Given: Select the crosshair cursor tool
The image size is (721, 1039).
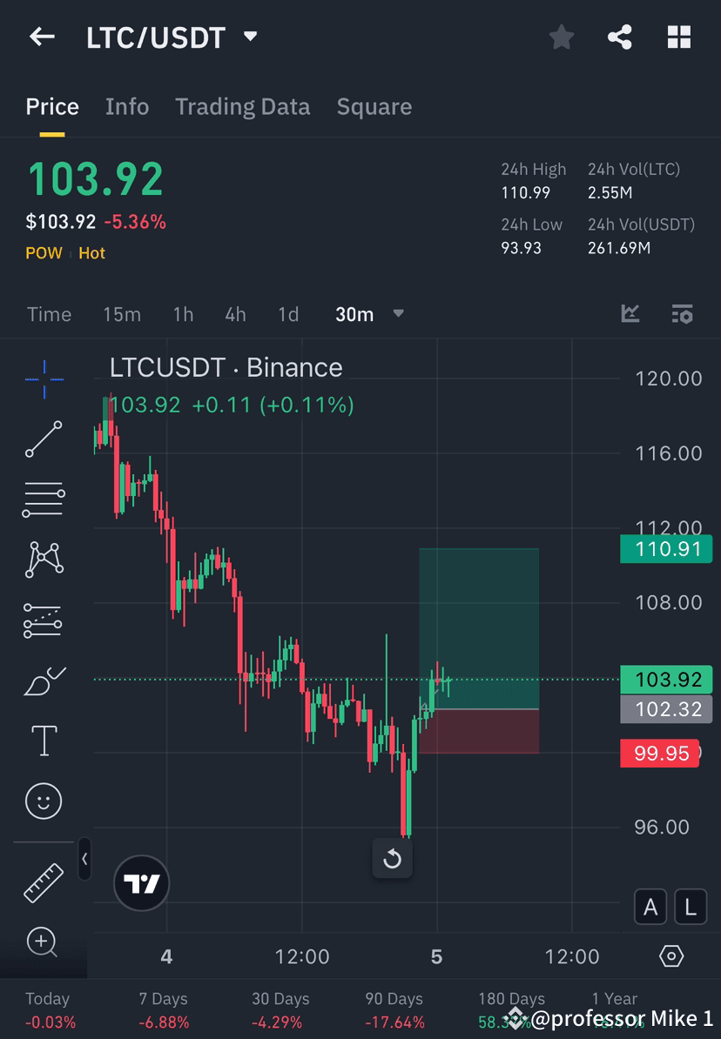Looking at the screenshot, I should 44,379.
